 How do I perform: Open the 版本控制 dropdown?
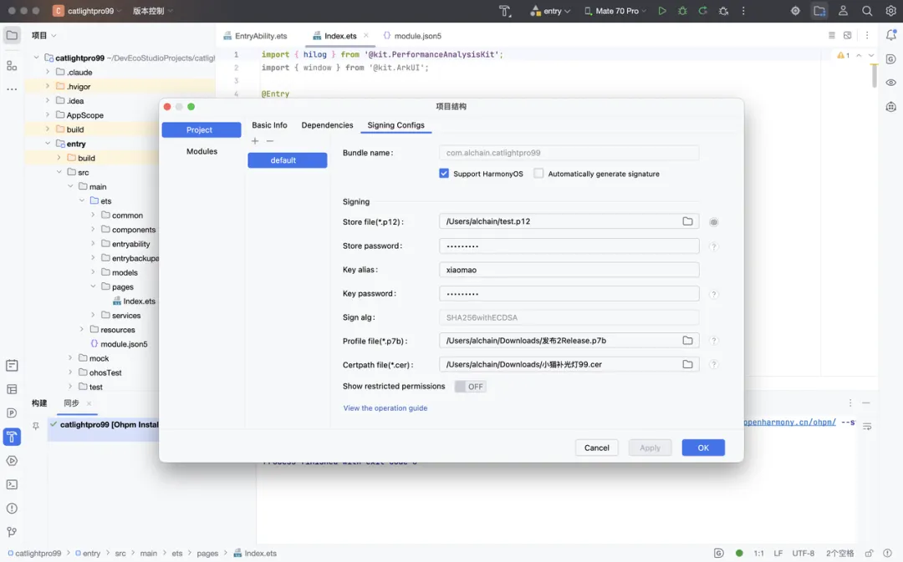click(153, 11)
